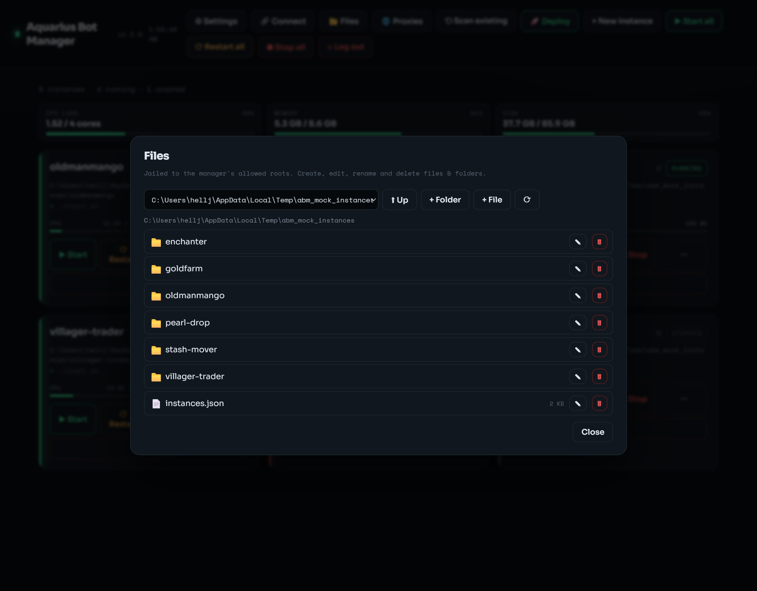Click the trash icon on oldmanmango row
This screenshot has height=591, width=757.
tap(599, 295)
